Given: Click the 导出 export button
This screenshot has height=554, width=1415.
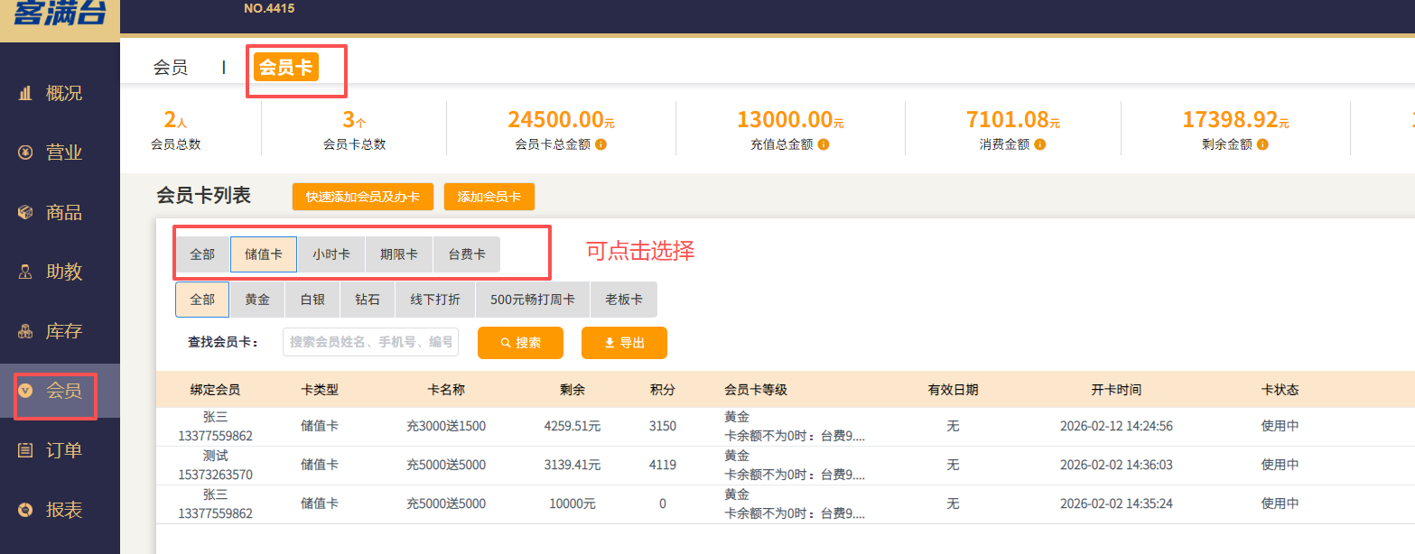Looking at the screenshot, I should click(x=624, y=343).
